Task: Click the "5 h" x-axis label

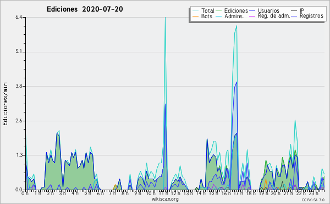Action: pyautogui.click(x=87, y=193)
